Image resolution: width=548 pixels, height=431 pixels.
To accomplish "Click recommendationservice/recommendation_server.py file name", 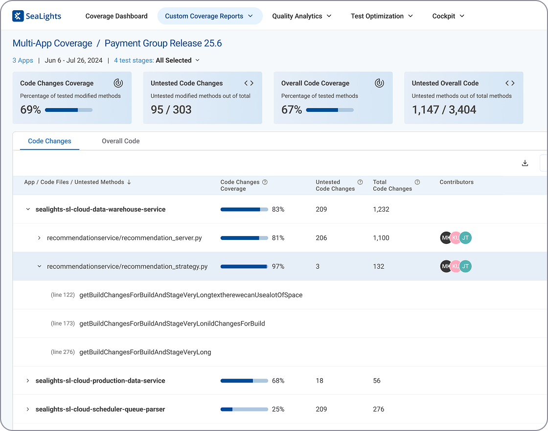I will (x=124, y=238).
